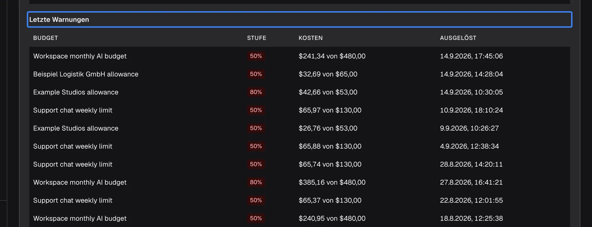The height and width of the screenshot is (227, 592).
Task: Click the 50% badge beside $65,37 von $130,00
Action: click(x=256, y=200)
